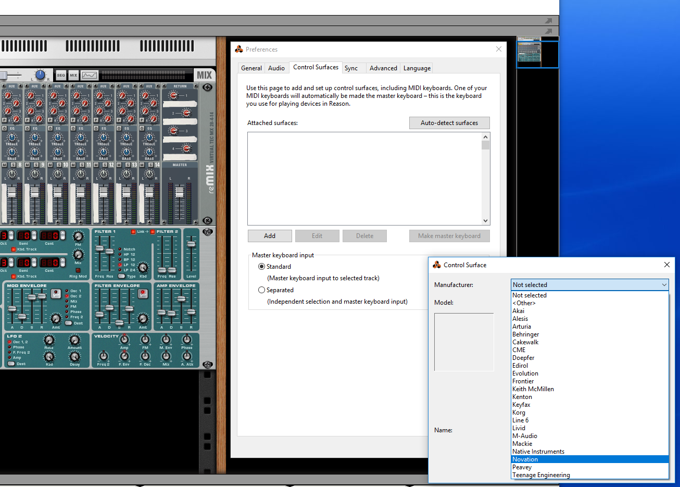
Task: Close the Preferences window
Action: tap(499, 49)
